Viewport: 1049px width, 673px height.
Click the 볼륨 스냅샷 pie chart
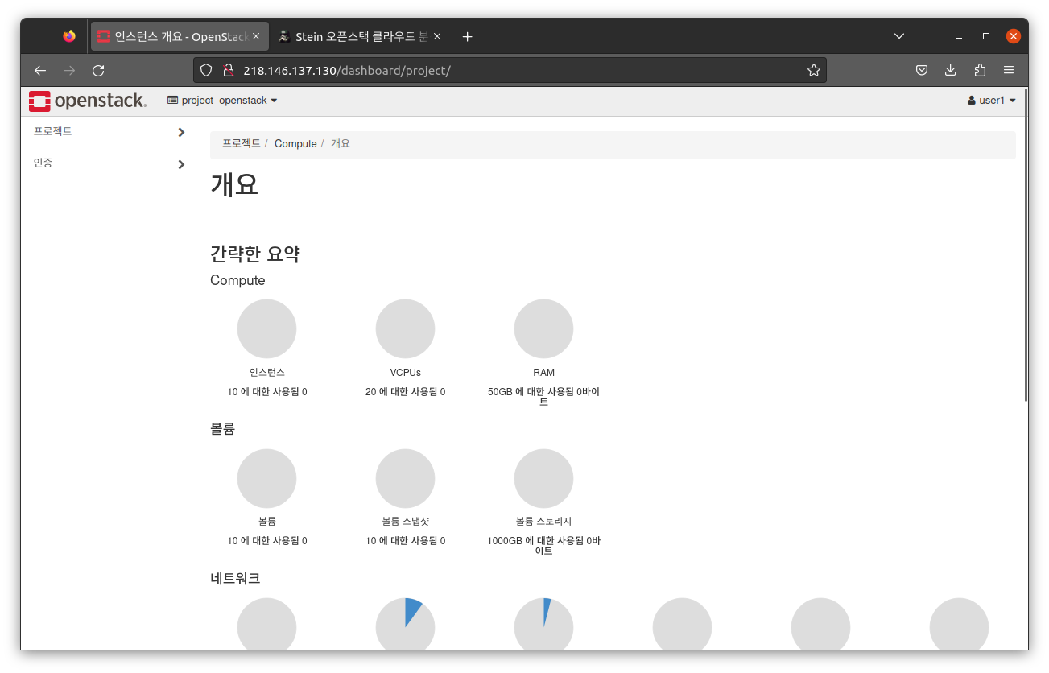tap(405, 478)
